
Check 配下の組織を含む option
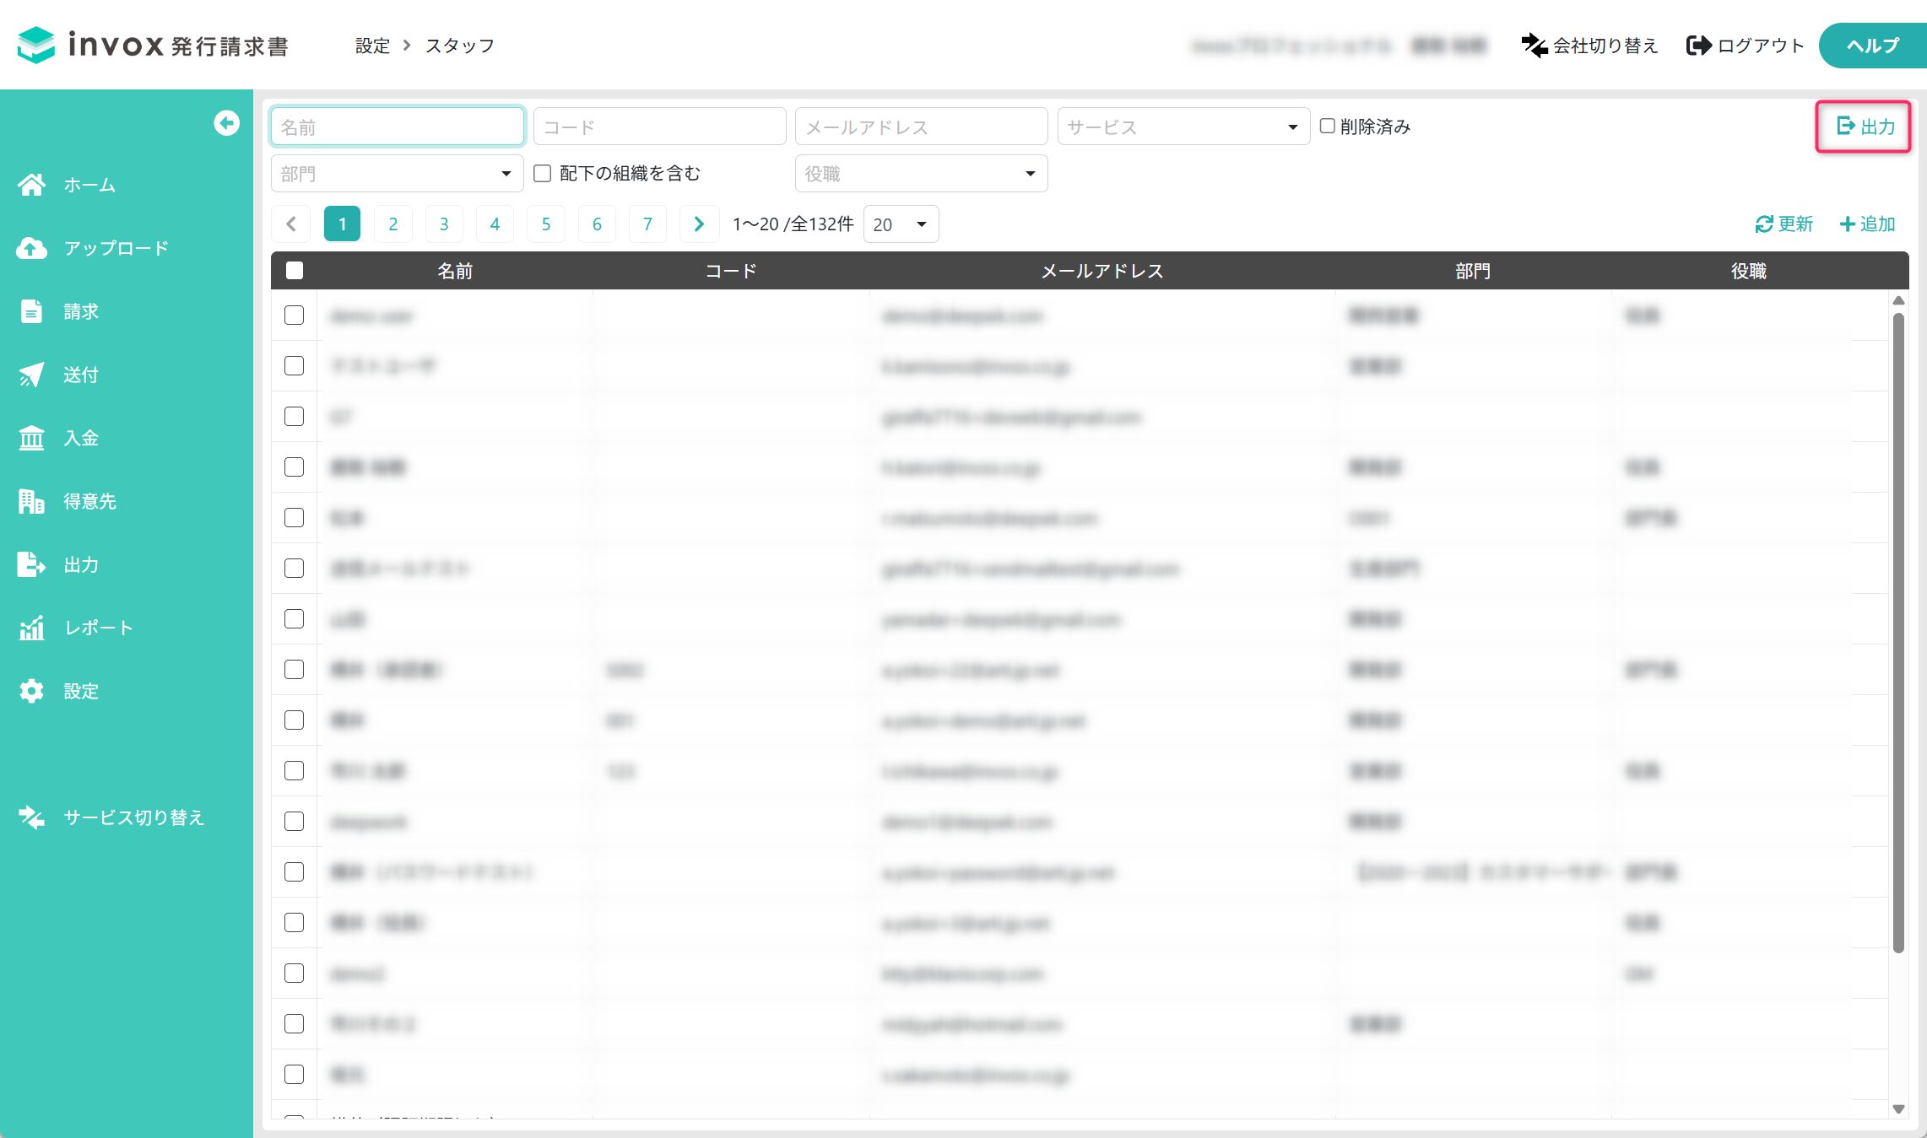(543, 173)
